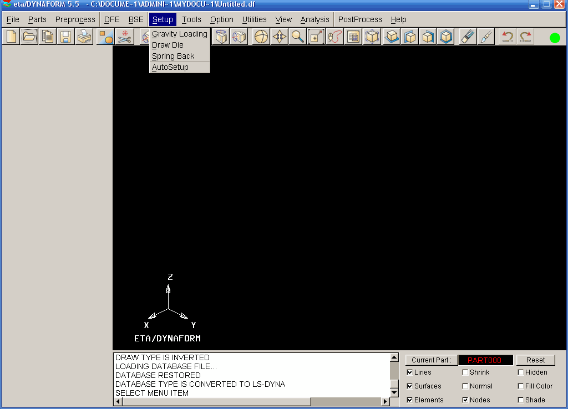568x409 pixels.
Task: Click the cube with right-side plane icon
Action: coord(428,37)
